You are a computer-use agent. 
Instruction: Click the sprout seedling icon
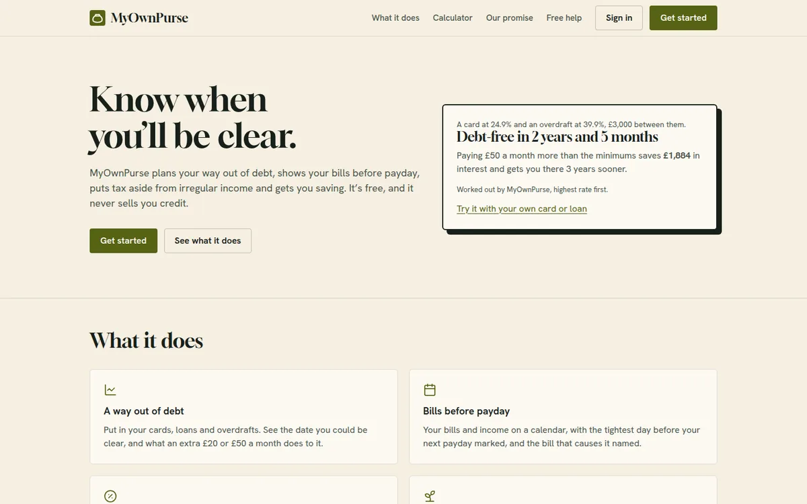pos(430,496)
